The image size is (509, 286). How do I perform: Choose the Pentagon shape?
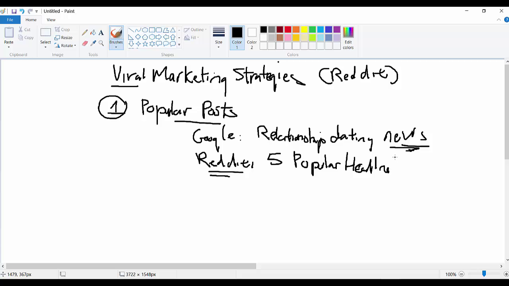coord(145,37)
